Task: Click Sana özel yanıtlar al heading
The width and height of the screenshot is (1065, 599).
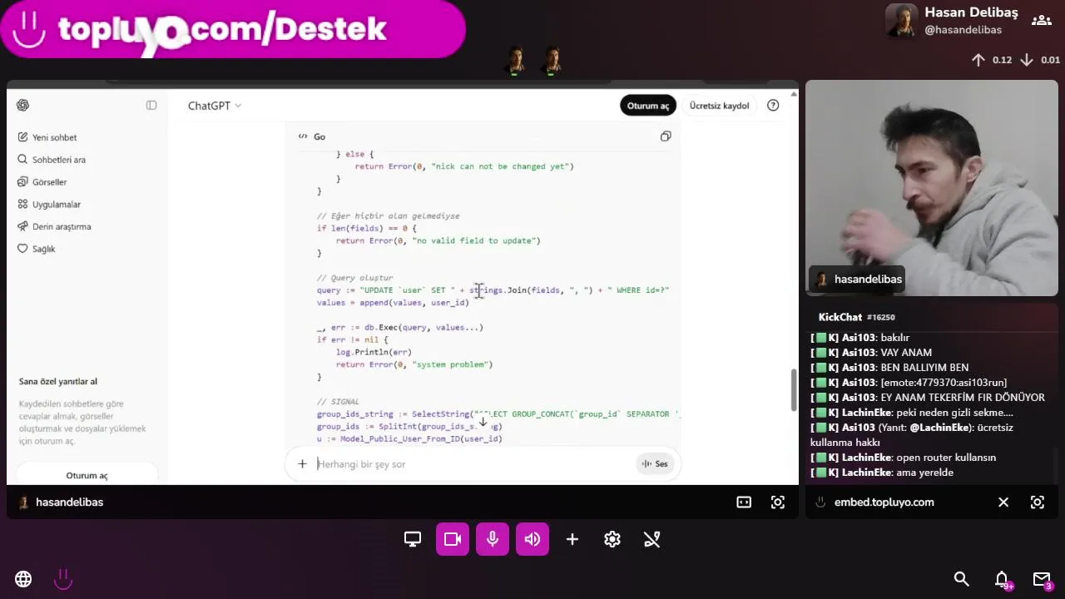Action: 58,381
